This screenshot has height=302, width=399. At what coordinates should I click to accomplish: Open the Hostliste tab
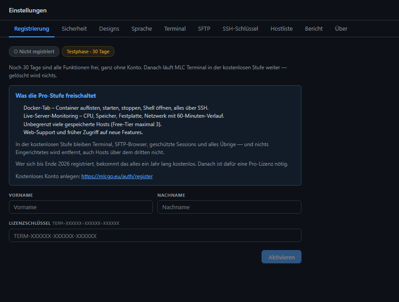282,29
